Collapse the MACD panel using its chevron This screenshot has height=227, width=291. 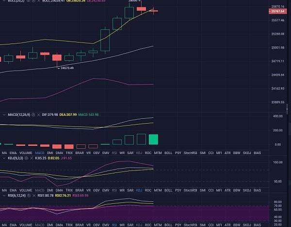[4, 114]
